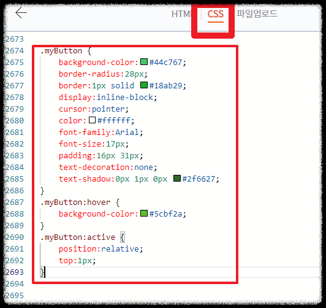
Task: Click the 'font-family:Arial;' line
Action: click(100, 133)
